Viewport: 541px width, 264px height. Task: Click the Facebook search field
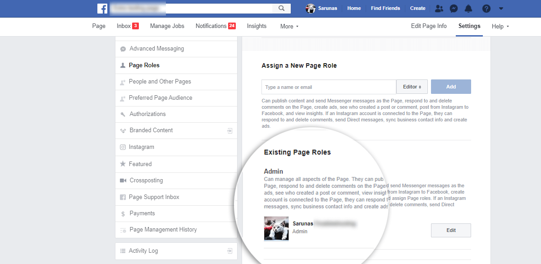[191, 8]
